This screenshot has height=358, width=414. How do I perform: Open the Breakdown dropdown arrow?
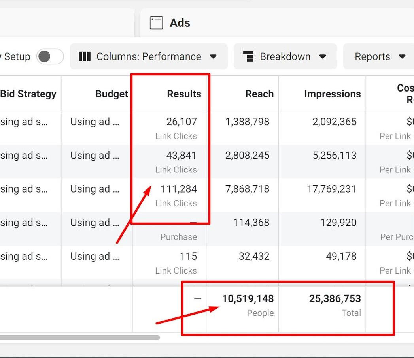click(x=323, y=56)
